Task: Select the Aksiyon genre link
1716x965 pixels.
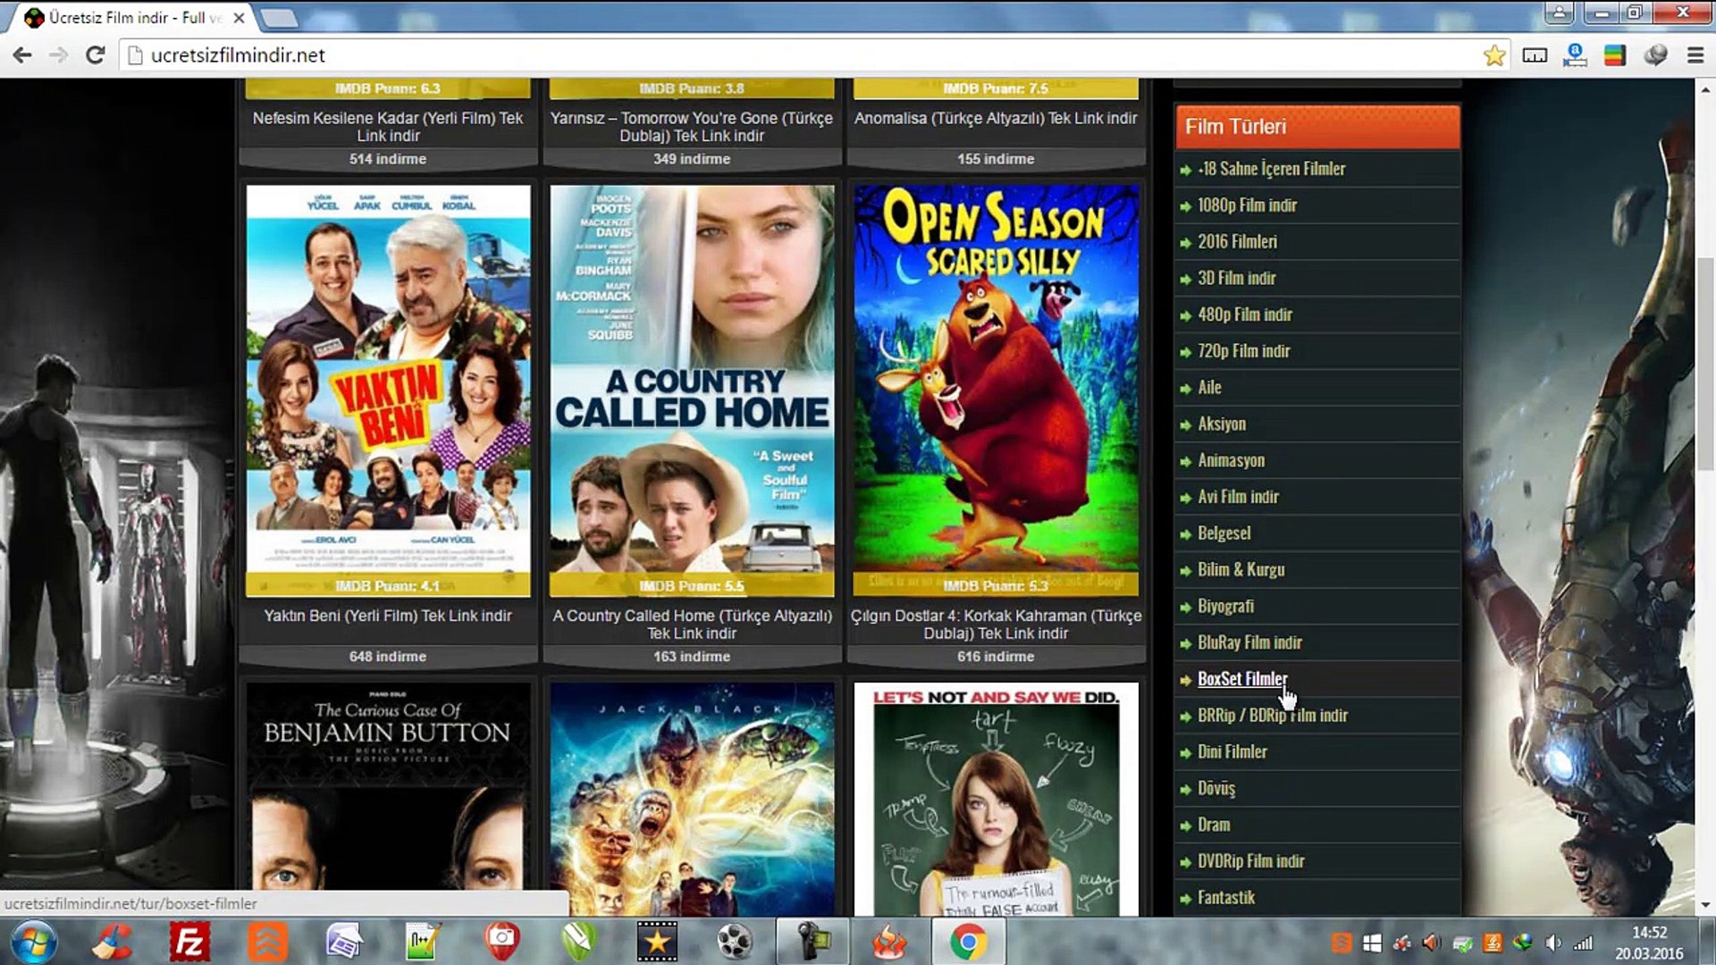Action: (1222, 424)
